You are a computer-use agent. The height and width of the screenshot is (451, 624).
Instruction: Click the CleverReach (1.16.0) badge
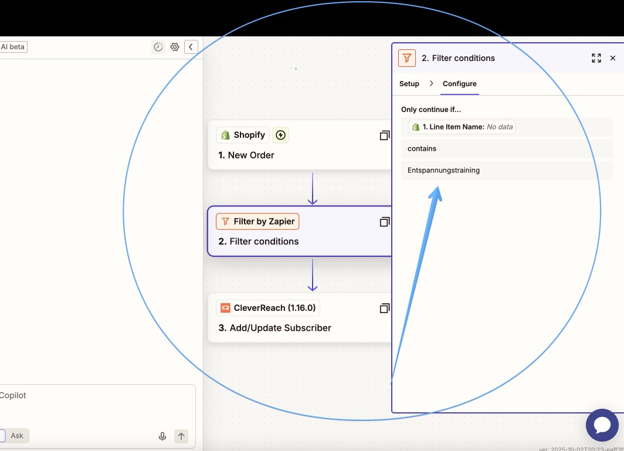click(268, 308)
